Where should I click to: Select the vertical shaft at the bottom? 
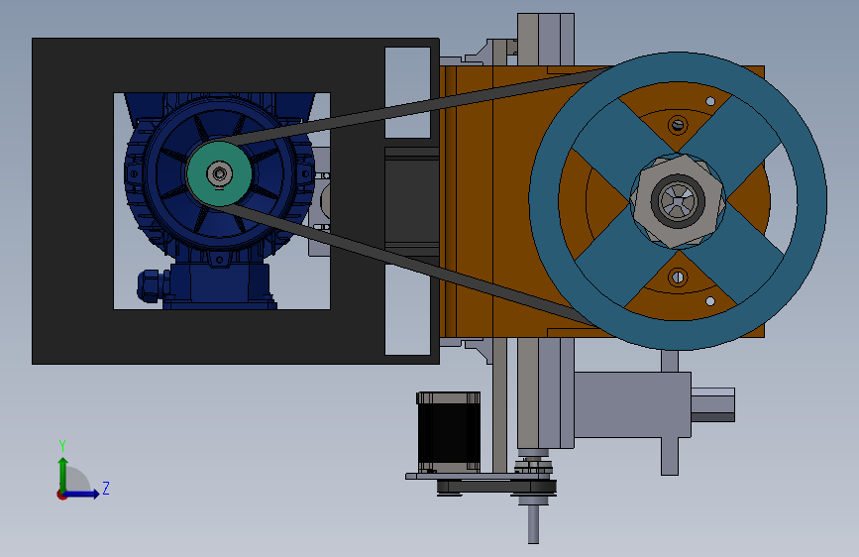(x=534, y=523)
